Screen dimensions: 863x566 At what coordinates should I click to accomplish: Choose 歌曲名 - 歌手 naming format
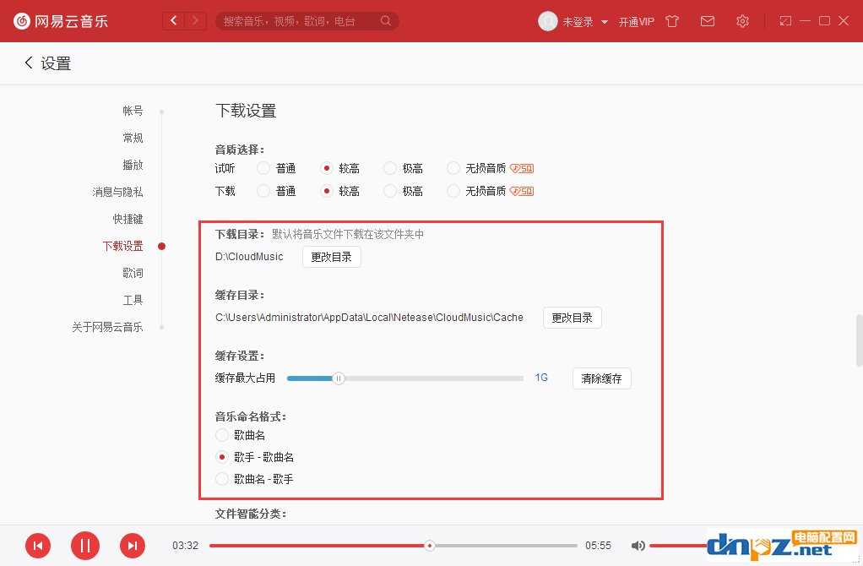pyautogui.click(x=222, y=479)
